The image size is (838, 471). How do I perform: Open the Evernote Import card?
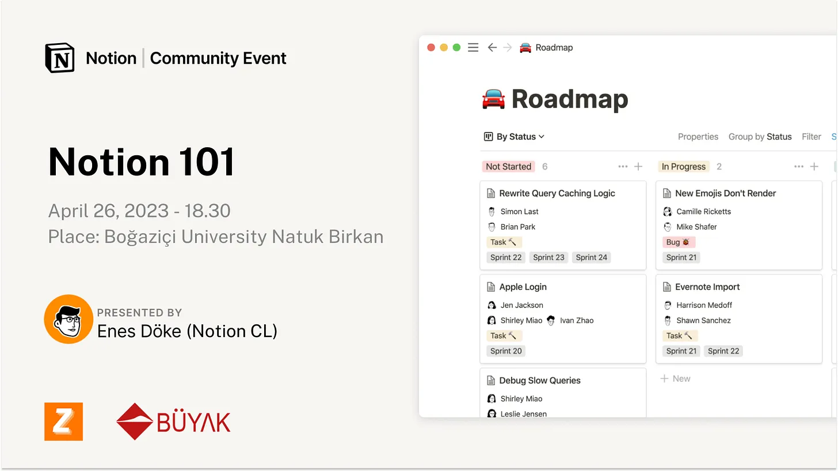[739, 319]
